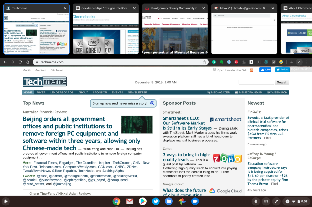312x207 pixels.
Task: Open the Files app on the shelf
Action: 169,202
